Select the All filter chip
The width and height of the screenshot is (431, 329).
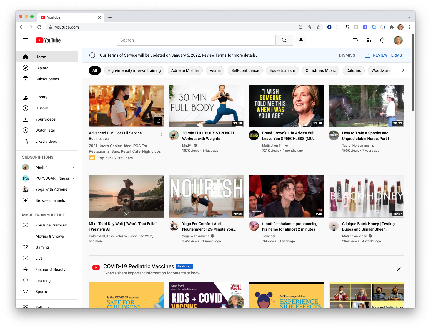pyautogui.click(x=95, y=70)
